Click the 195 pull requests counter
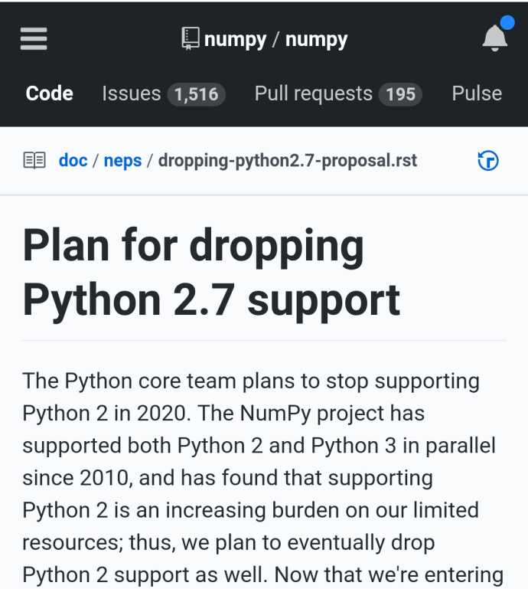528x589 pixels. 400,94
